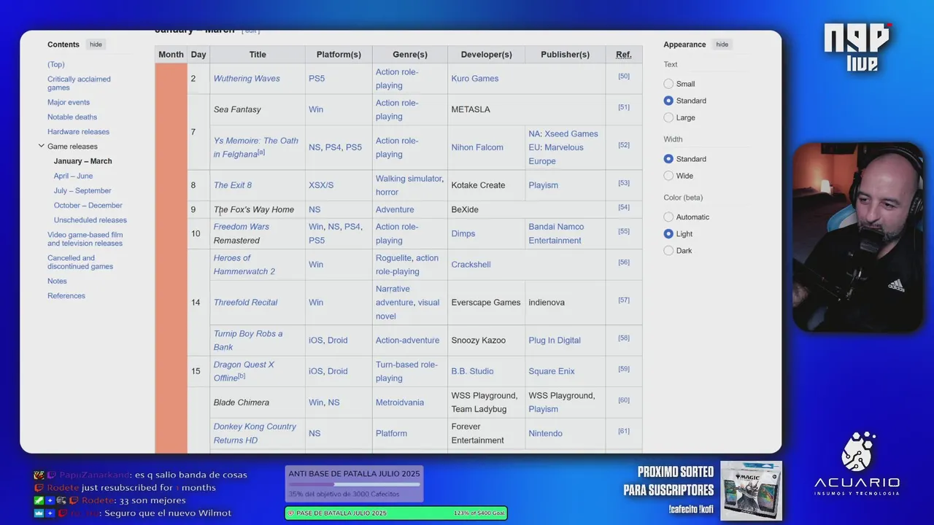
Task: Sort table by Developer(s) column header
Action: click(x=487, y=55)
